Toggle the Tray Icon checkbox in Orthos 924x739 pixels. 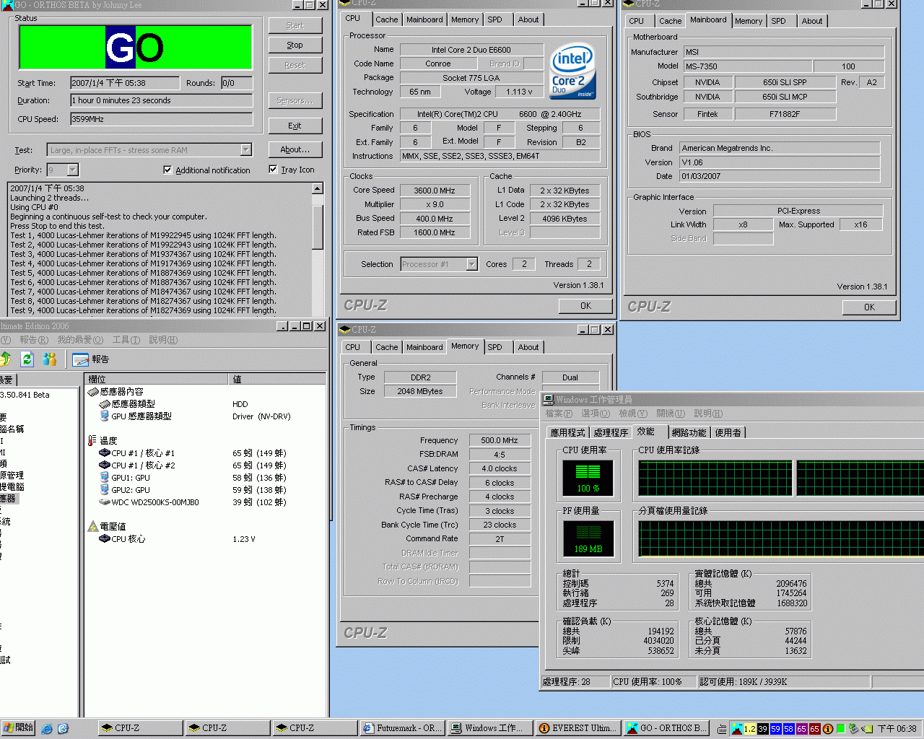click(x=273, y=170)
